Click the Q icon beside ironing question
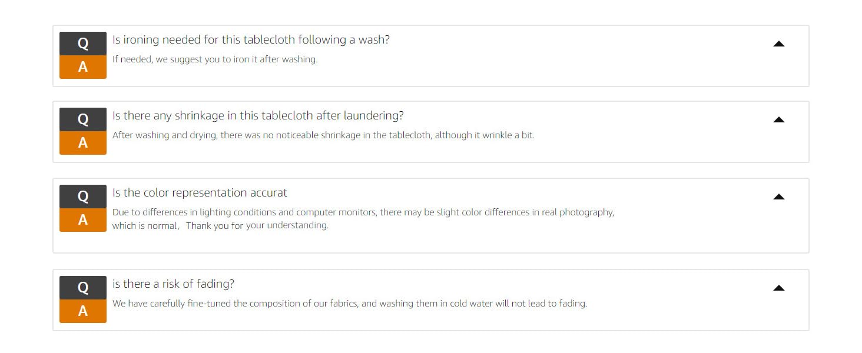 point(83,44)
